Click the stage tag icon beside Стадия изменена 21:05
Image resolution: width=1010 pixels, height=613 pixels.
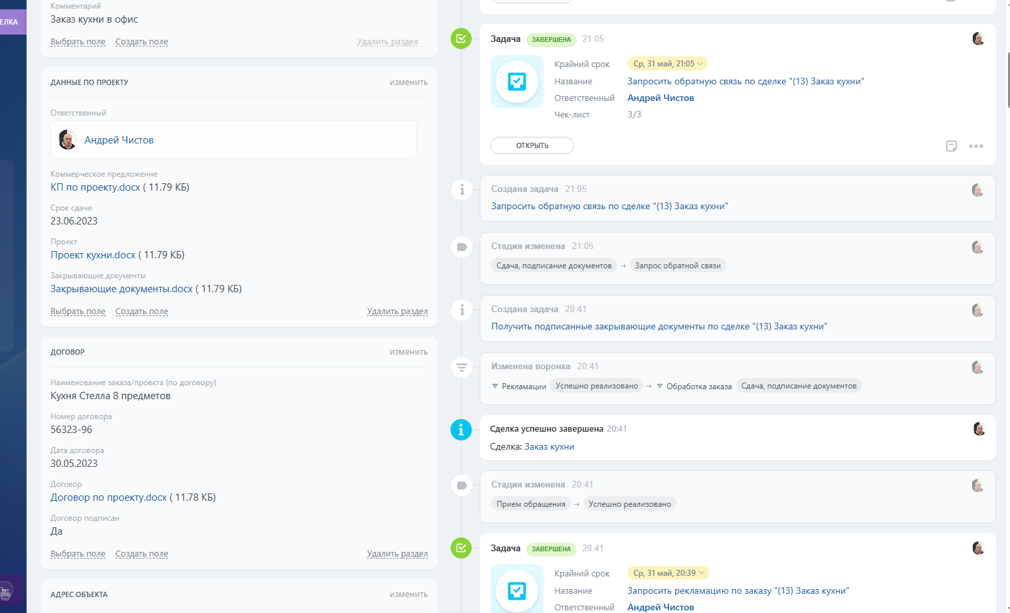coord(461,247)
